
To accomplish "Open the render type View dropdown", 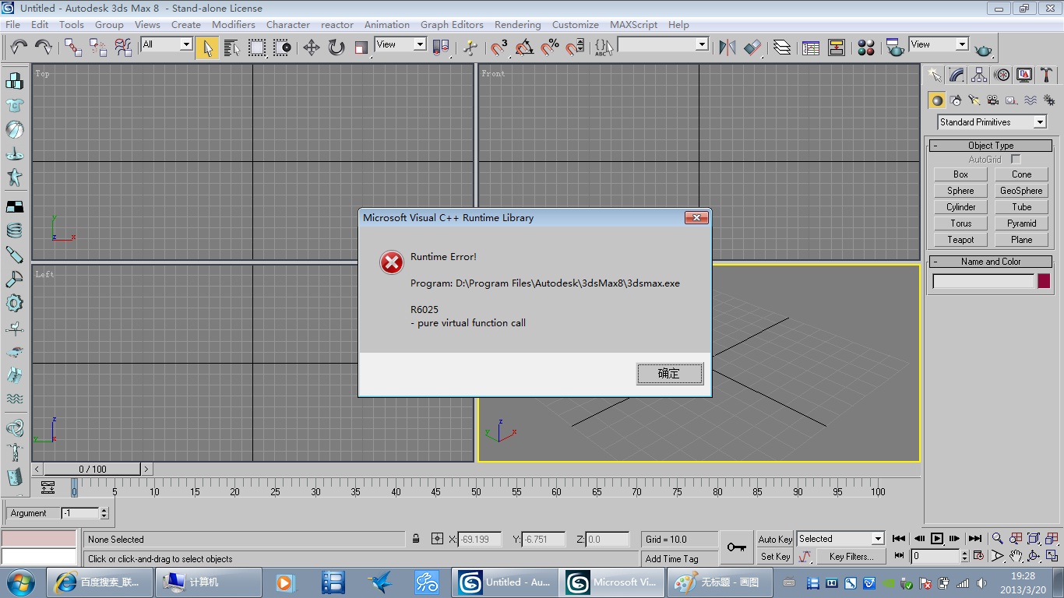I will (939, 44).
